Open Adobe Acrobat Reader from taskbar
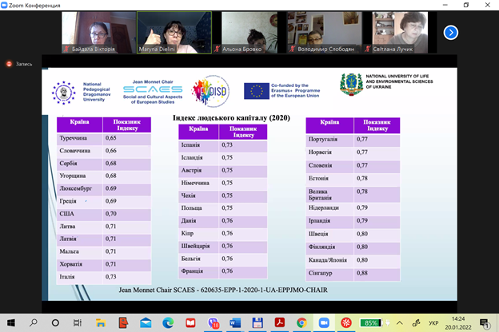The height and width of the screenshot is (332, 499). (x=279, y=322)
